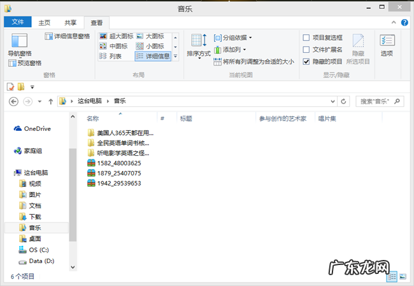
Task: Toggle the details pane (详细信息窗格)
Action: (68, 36)
